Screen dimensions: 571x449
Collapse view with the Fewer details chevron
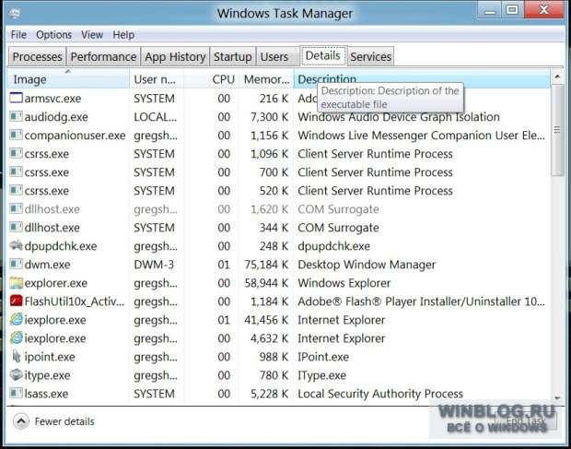click(21, 421)
